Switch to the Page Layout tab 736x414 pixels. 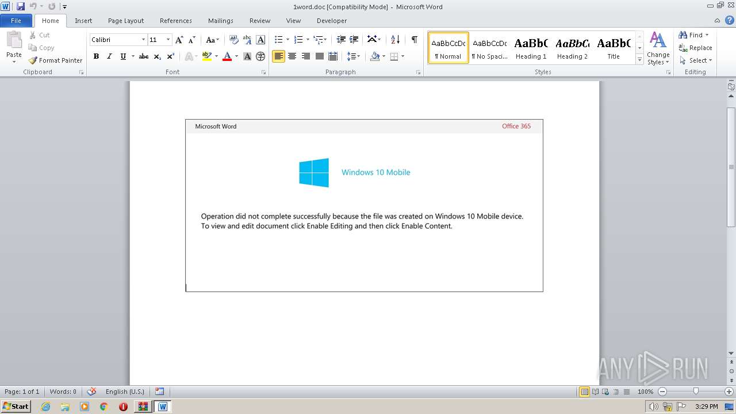[126, 21]
